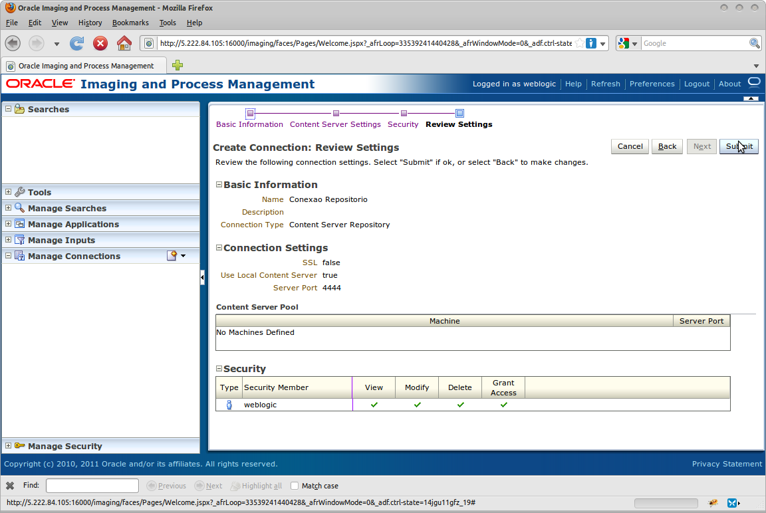
Task: Select the Oracle Imaging browser tab
Action: (x=84, y=65)
